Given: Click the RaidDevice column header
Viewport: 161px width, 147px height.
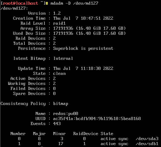Looking at the screenshot, I should [x=86, y=134].
